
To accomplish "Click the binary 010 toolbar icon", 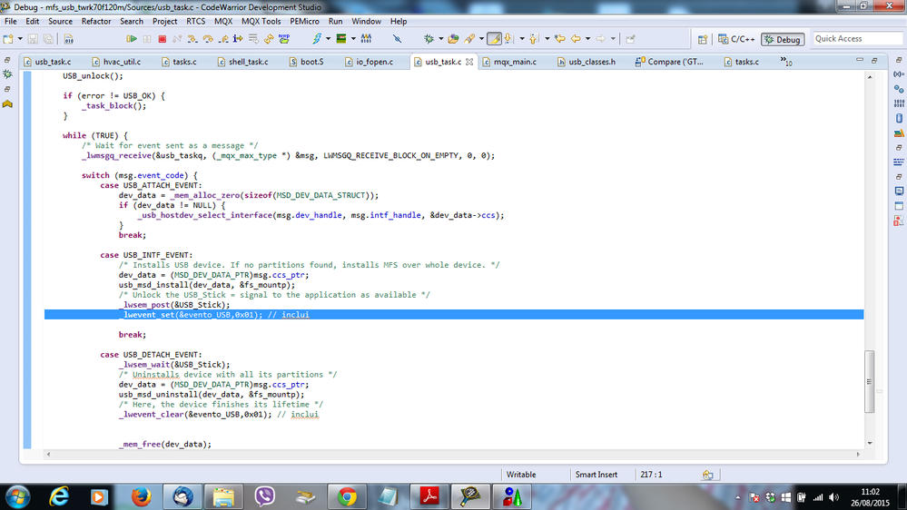I will [68, 39].
